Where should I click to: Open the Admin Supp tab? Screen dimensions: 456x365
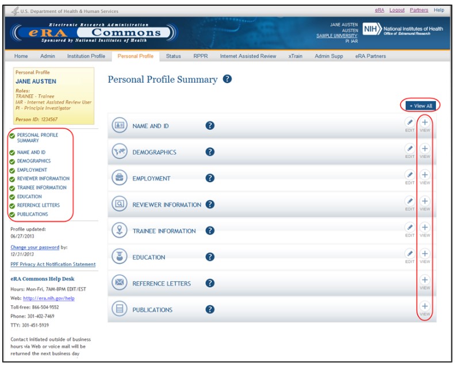click(x=328, y=56)
